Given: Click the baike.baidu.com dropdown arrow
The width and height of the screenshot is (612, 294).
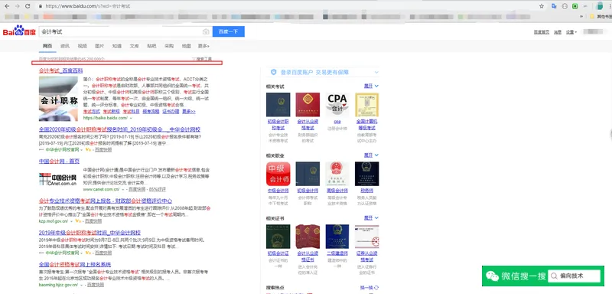Looking at the screenshot, I should (131, 118).
